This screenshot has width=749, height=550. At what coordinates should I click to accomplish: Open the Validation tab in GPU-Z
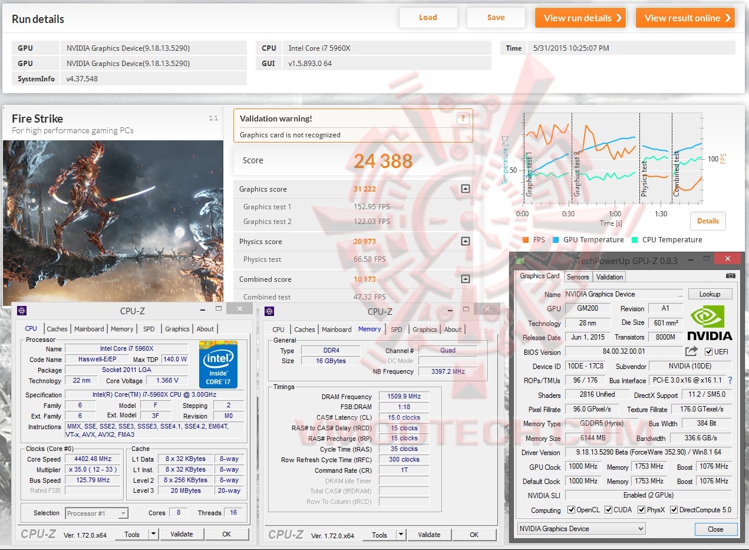pos(609,276)
